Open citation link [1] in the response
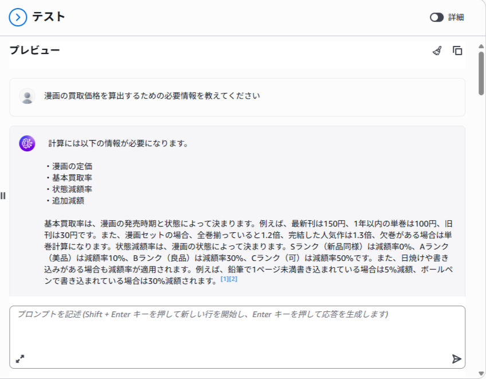Viewport: 486px width, 379px height. point(224,279)
